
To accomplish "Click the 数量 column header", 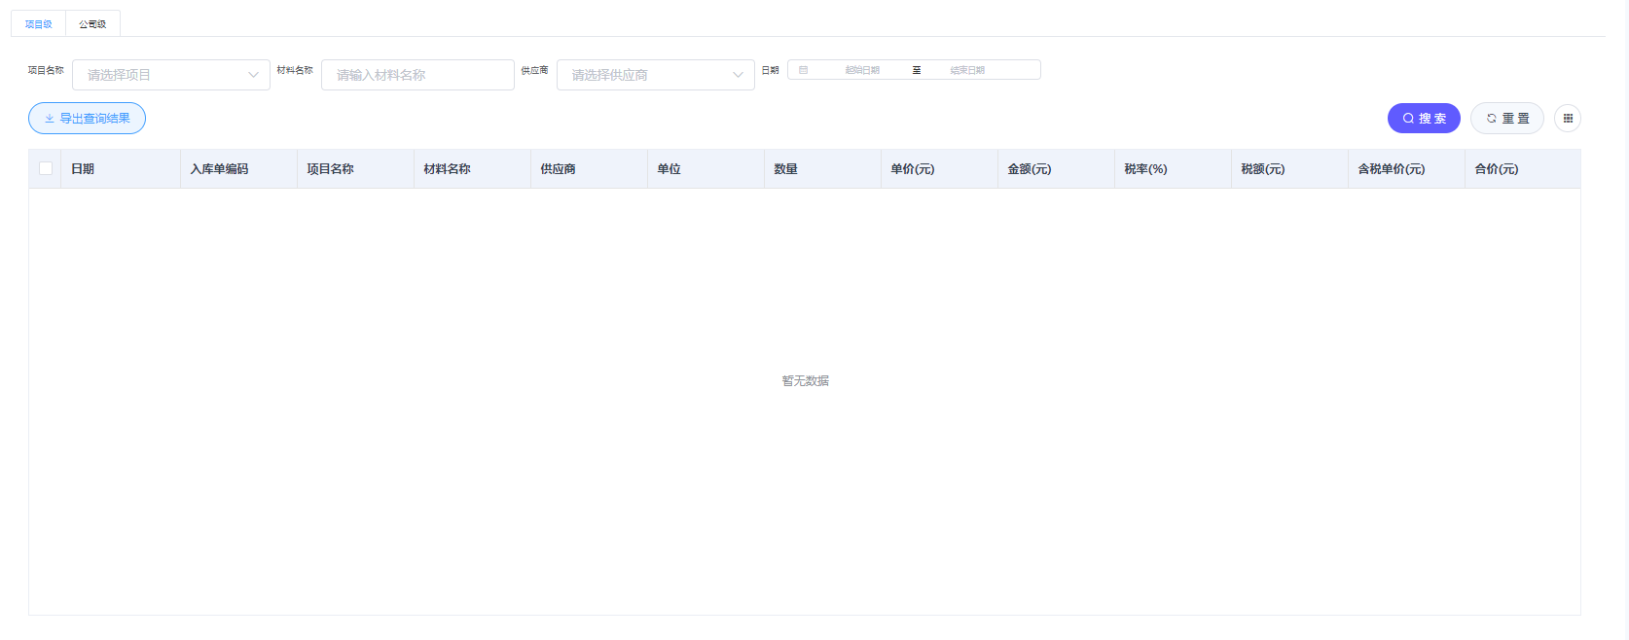I will click(x=823, y=169).
